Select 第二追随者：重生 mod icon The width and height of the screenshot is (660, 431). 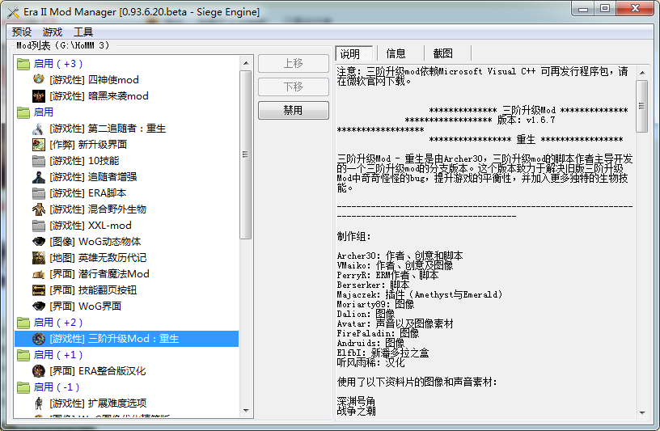point(39,129)
